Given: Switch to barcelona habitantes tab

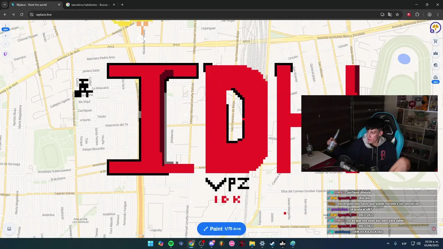Looking at the screenshot, I should click(90, 5).
